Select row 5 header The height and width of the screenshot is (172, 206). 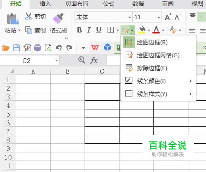tap(8, 114)
